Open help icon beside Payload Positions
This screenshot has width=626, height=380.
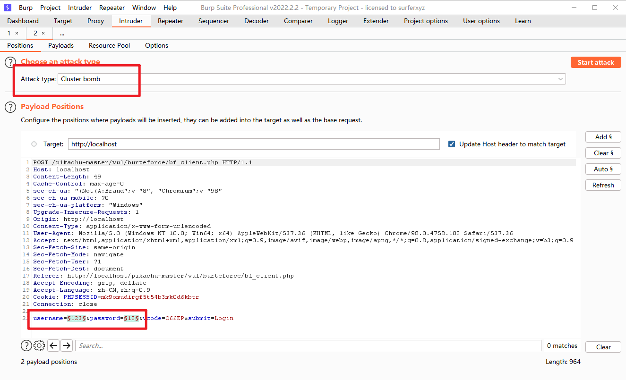click(x=10, y=107)
